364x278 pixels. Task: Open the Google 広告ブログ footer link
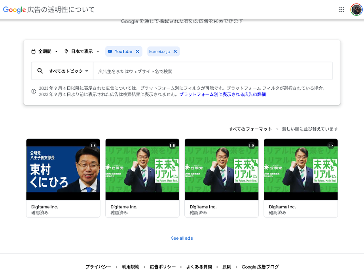tap(260, 267)
